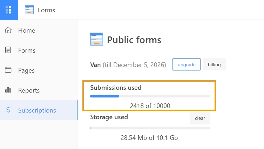Open the billing button

point(214,65)
